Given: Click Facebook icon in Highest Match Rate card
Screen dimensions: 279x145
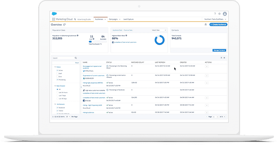Looking at the screenshot, I should (113, 42).
